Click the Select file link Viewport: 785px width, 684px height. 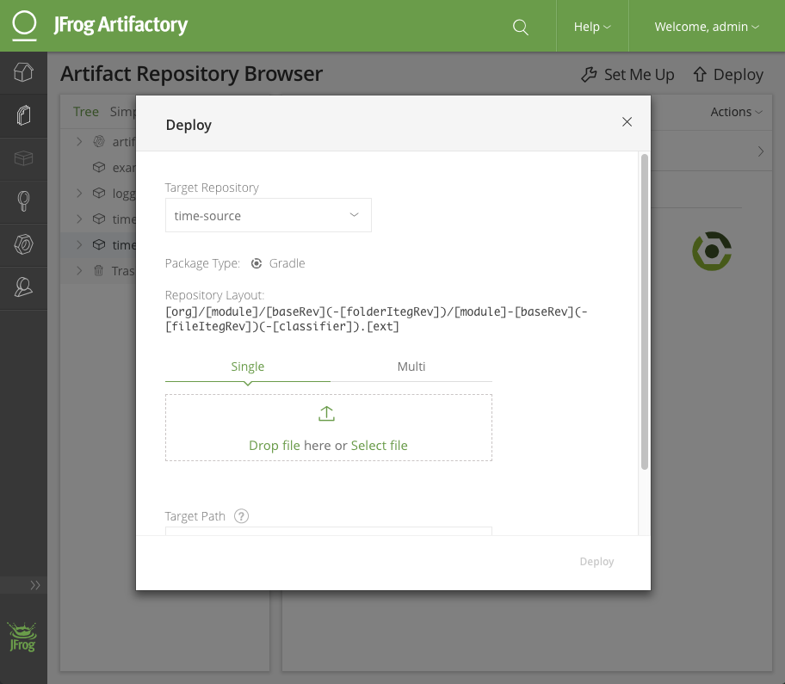[379, 446]
